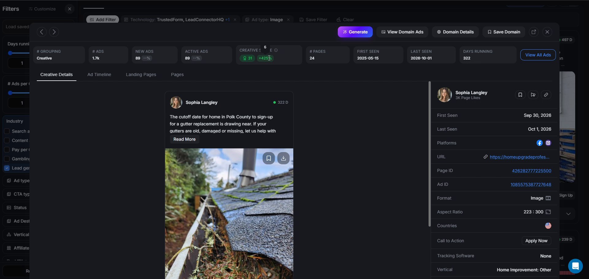Bookmark the ad image
This screenshot has height=279, width=589.
(x=269, y=158)
